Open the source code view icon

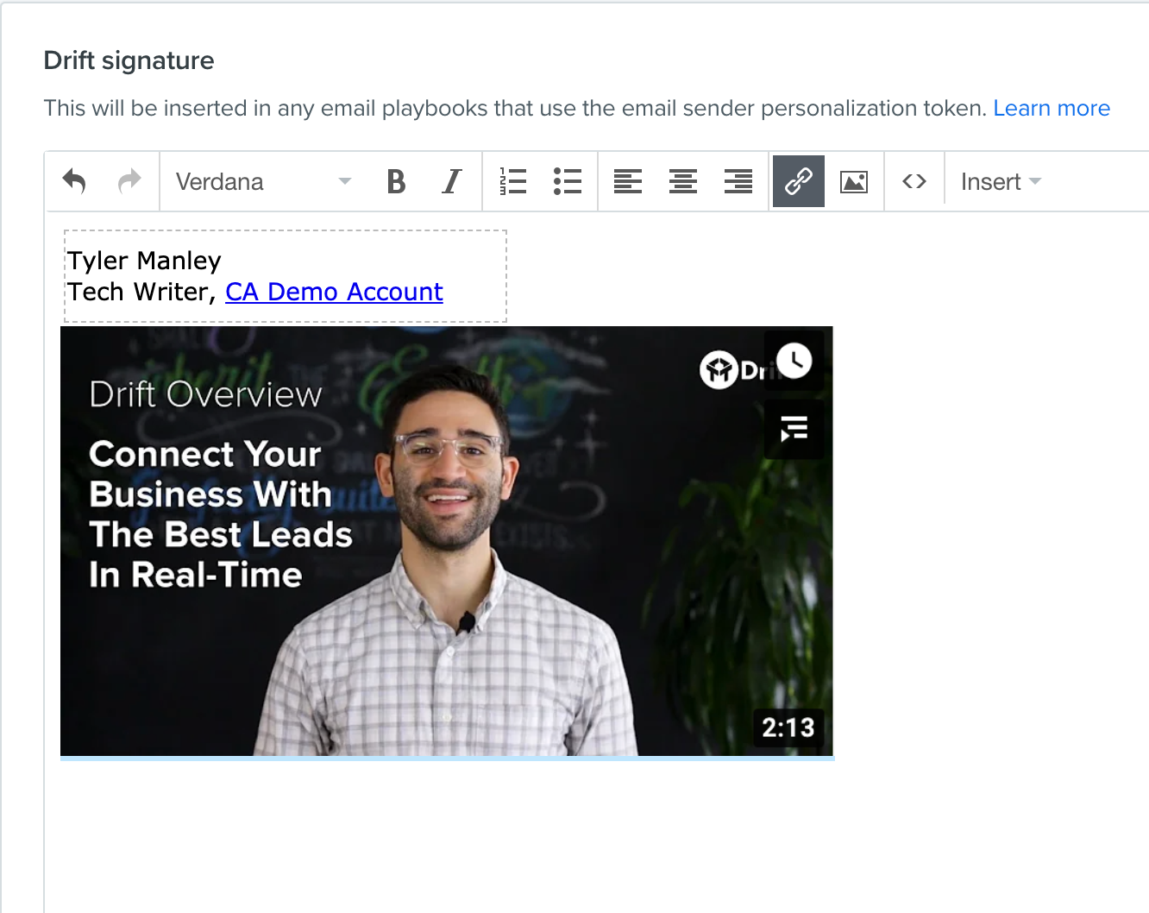(x=914, y=181)
